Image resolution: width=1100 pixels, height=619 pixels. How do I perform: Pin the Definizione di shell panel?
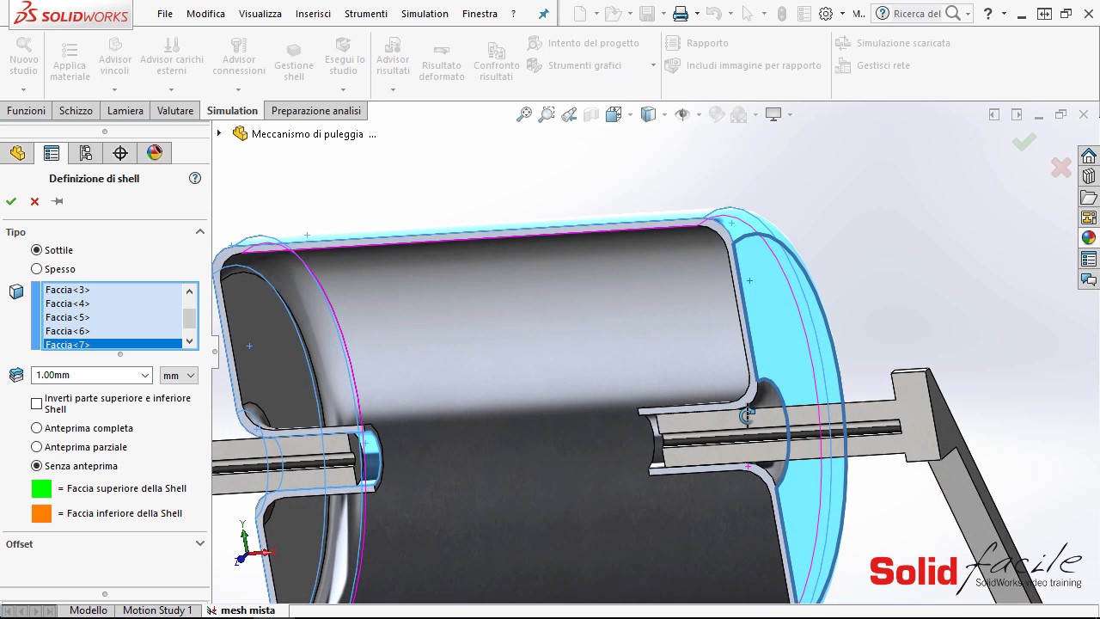[58, 201]
